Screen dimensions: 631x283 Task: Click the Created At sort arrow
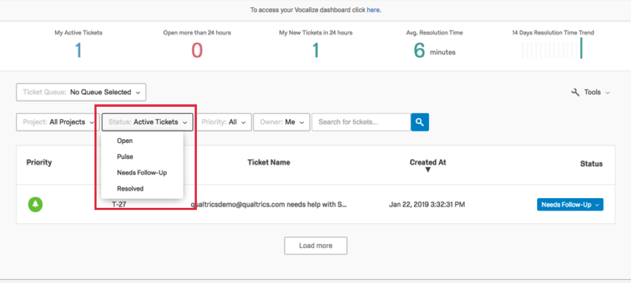[x=428, y=170]
